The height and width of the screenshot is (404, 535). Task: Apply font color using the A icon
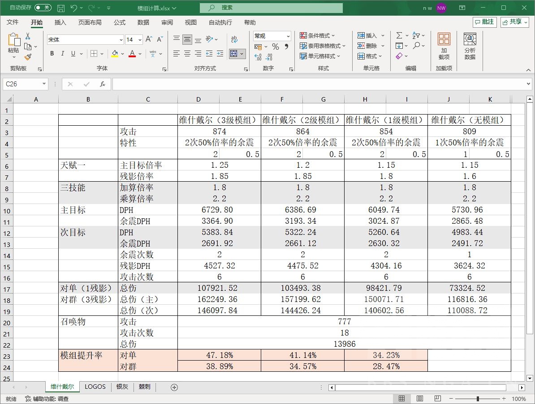point(131,53)
